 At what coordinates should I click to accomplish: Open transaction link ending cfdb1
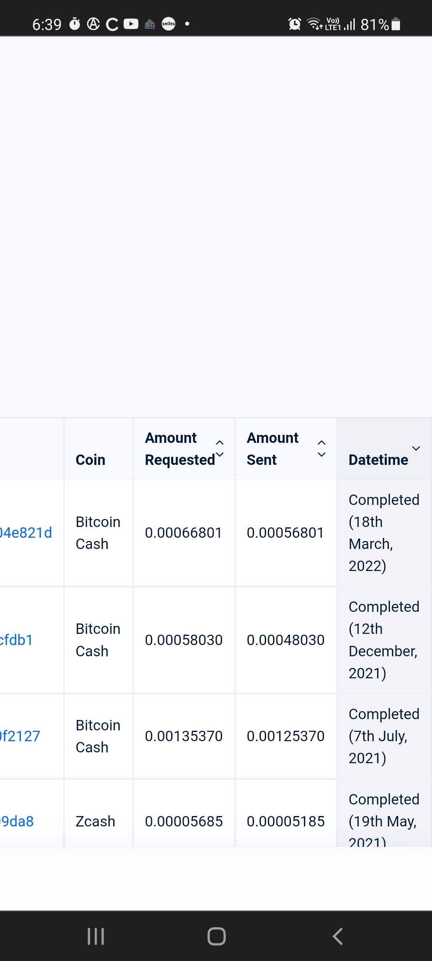coord(16,640)
